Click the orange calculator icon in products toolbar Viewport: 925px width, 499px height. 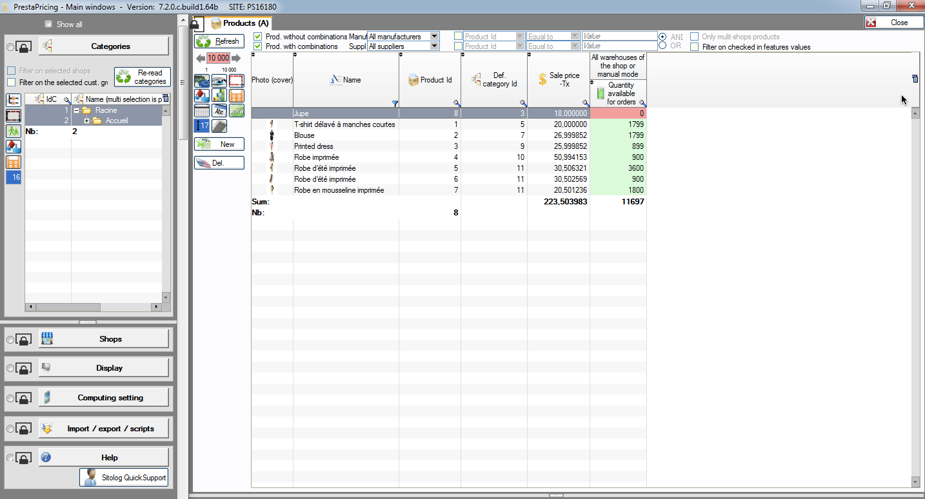237,95
